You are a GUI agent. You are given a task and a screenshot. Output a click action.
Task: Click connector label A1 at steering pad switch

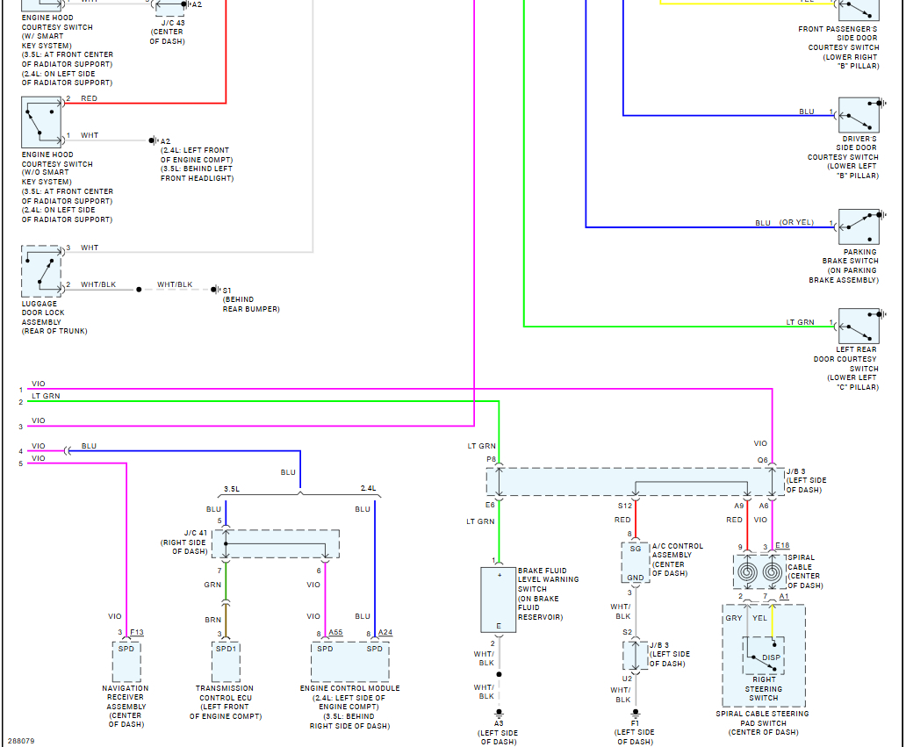[x=783, y=596]
